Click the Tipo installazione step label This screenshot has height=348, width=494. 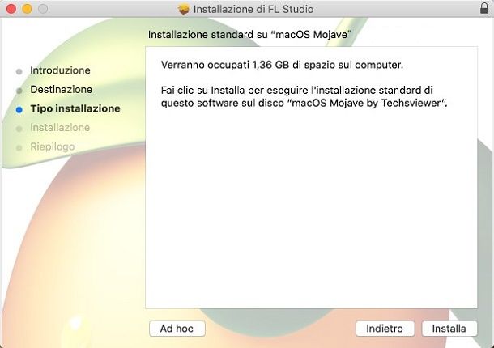coord(75,108)
